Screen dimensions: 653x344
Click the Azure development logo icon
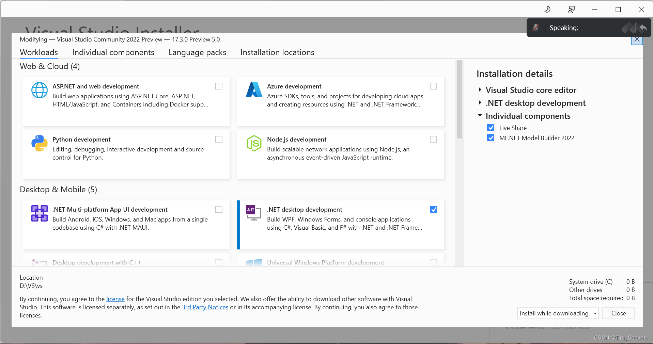pyautogui.click(x=254, y=90)
